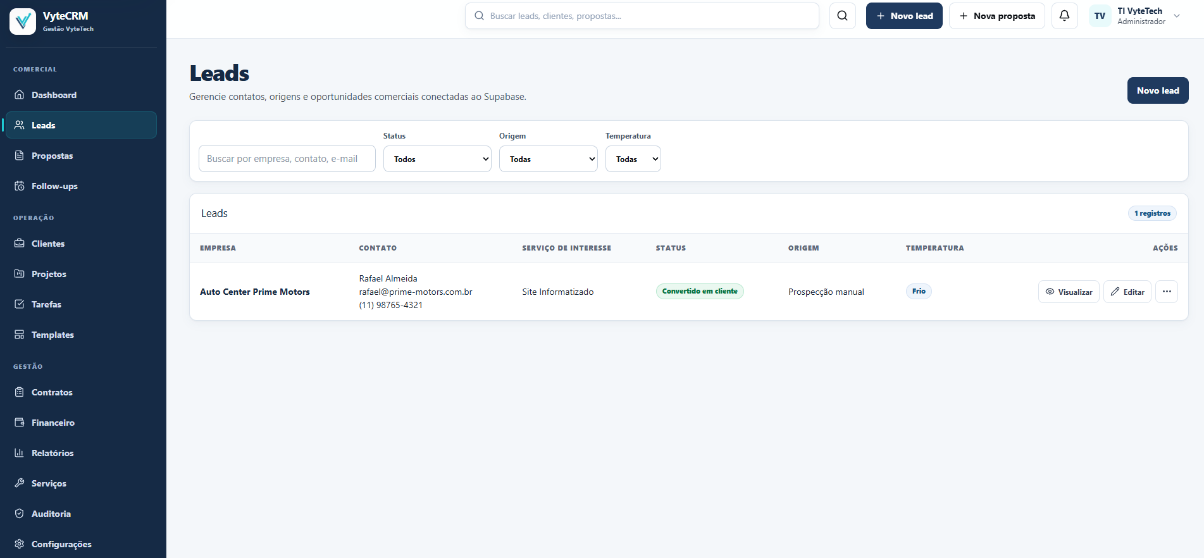Click the EMPRESA column header

[x=218, y=248]
